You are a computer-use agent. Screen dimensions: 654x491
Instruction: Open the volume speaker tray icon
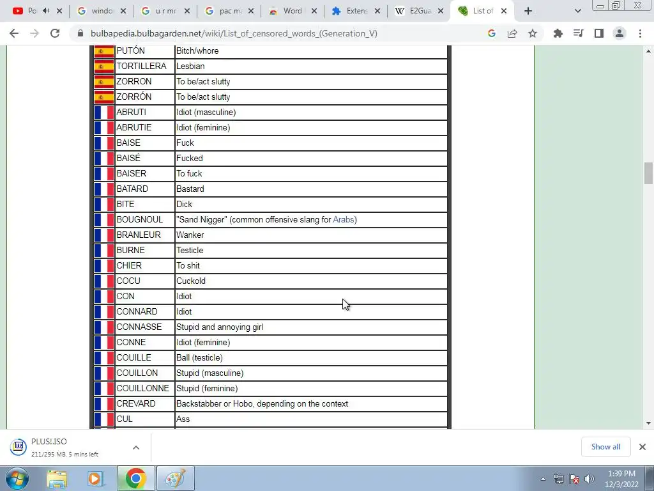(589, 479)
